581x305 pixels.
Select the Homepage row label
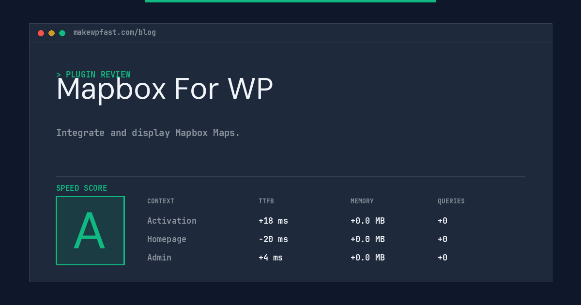pyautogui.click(x=167, y=239)
